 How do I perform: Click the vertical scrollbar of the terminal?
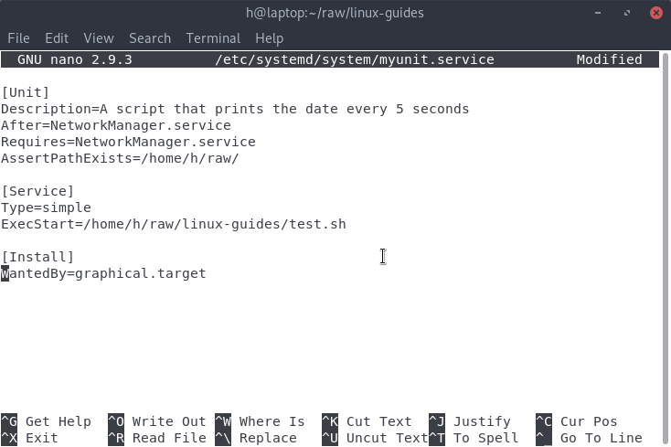[x=666, y=248]
